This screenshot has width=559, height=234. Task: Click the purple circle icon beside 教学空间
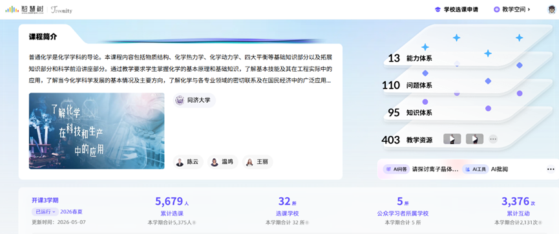(x=496, y=10)
